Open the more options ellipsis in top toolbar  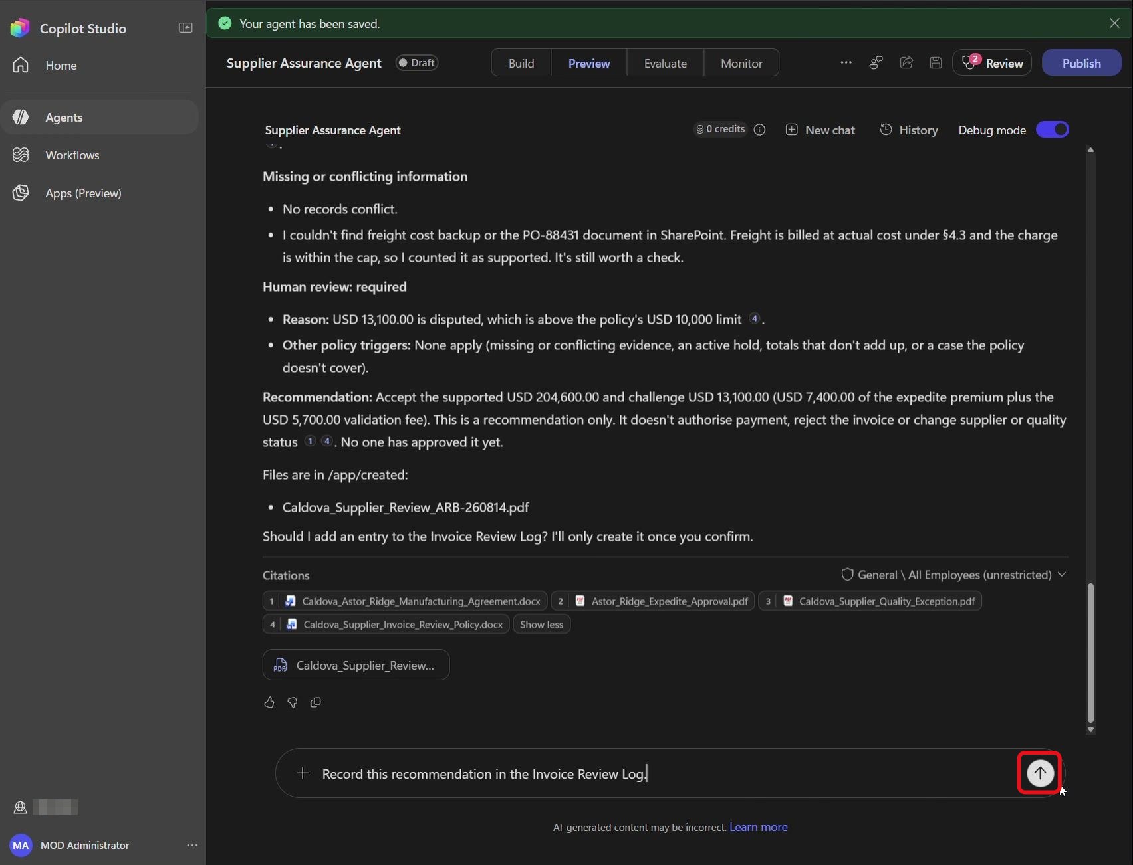point(846,62)
